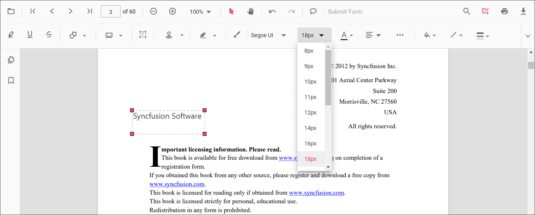The image size is (535, 215).
Task: Open the 100% zoom level dropdown
Action: point(200,12)
